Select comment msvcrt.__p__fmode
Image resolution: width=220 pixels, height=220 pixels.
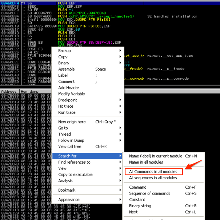pos(166,69)
